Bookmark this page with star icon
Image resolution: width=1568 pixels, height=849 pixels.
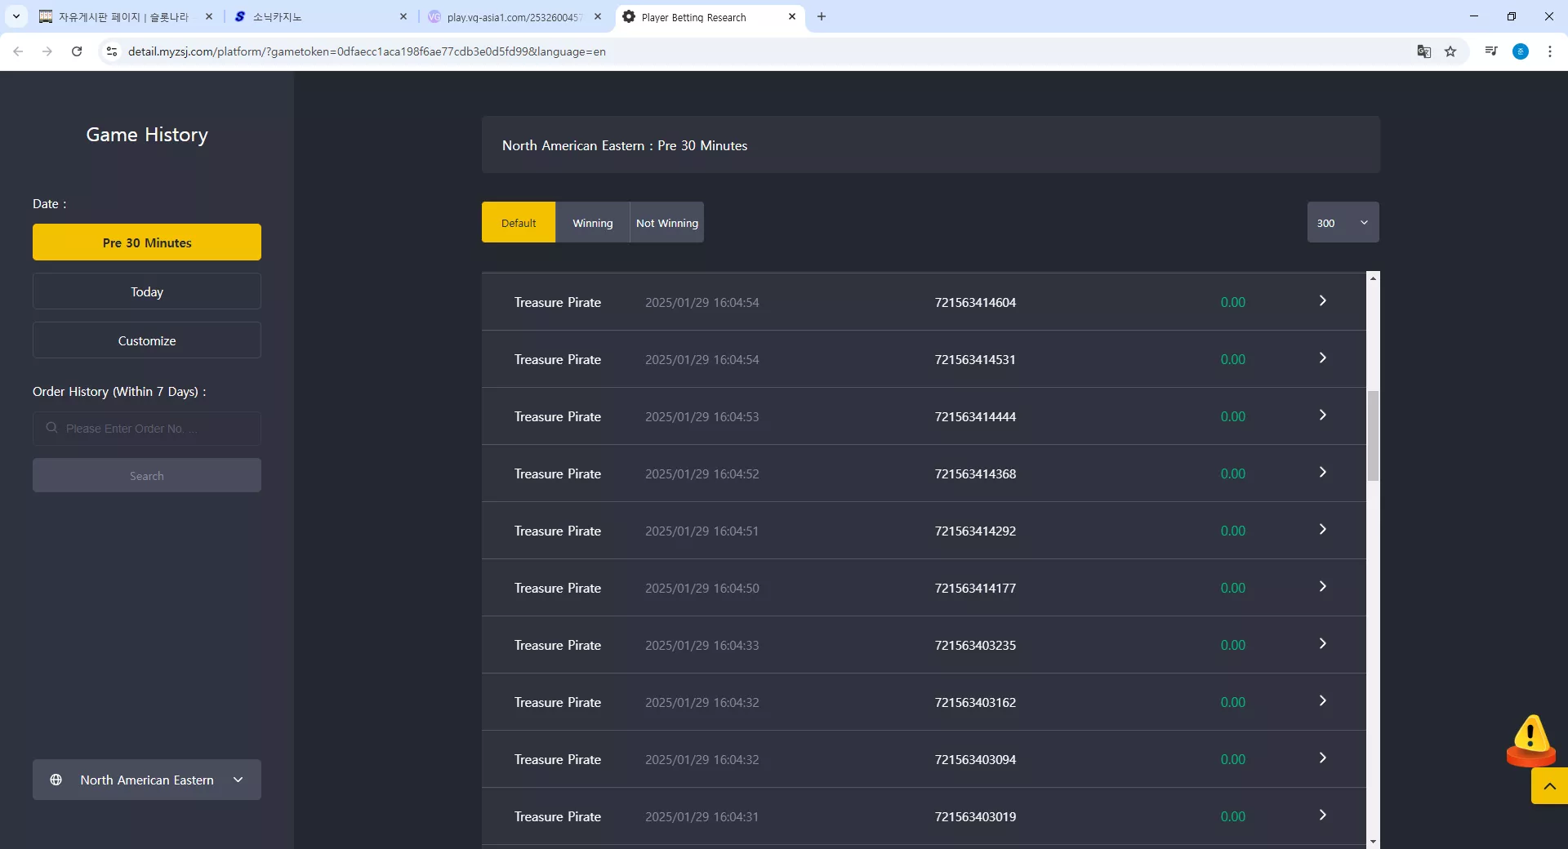point(1450,51)
